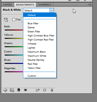97x102 pixels.
Task: Click the Blues slider track
Action: (x=14, y=63)
